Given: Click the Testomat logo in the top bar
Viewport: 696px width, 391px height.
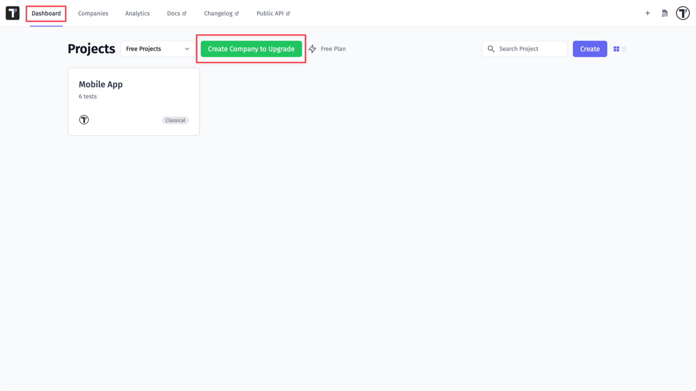Looking at the screenshot, I should pos(13,13).
